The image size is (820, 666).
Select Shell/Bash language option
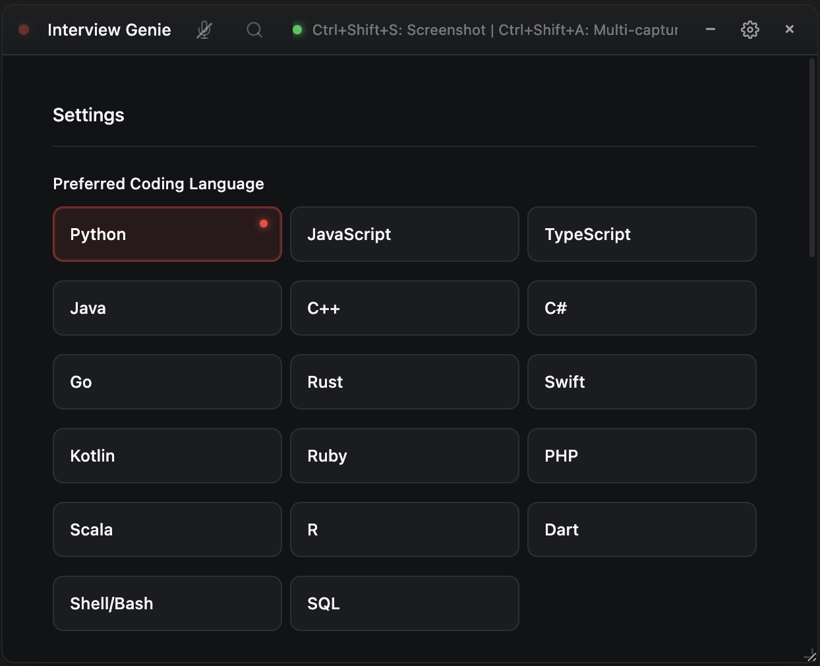167,603
